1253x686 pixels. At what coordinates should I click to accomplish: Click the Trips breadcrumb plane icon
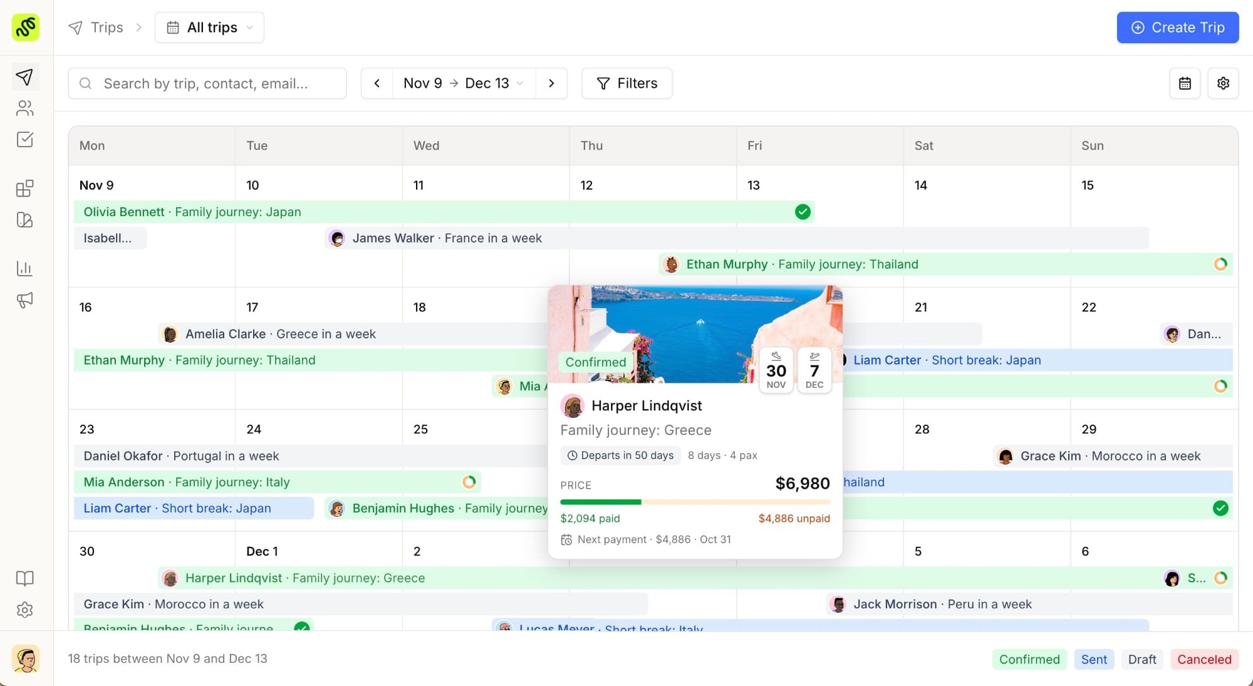75,28
